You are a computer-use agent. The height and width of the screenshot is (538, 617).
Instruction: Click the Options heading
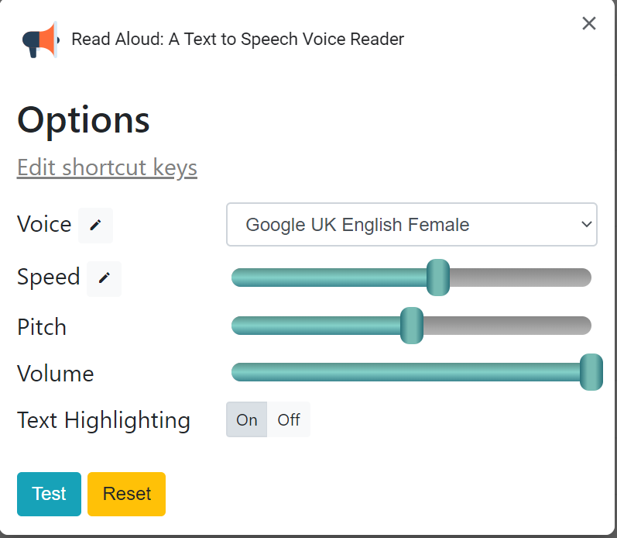(x=84, y=121)
